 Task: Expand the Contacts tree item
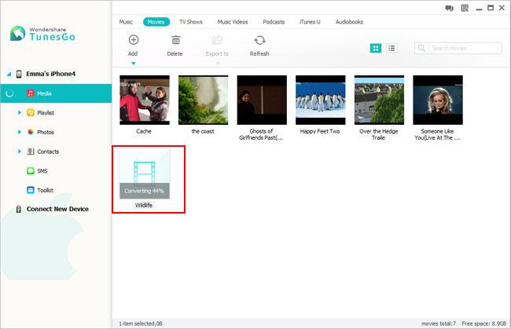[19, 152]
